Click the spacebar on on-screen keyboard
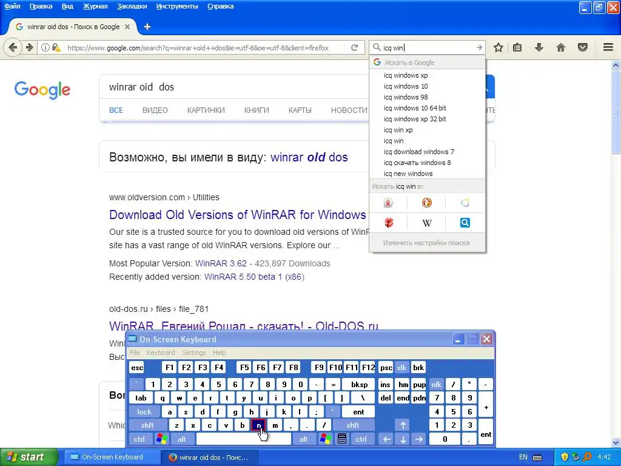 pos(244,439)
